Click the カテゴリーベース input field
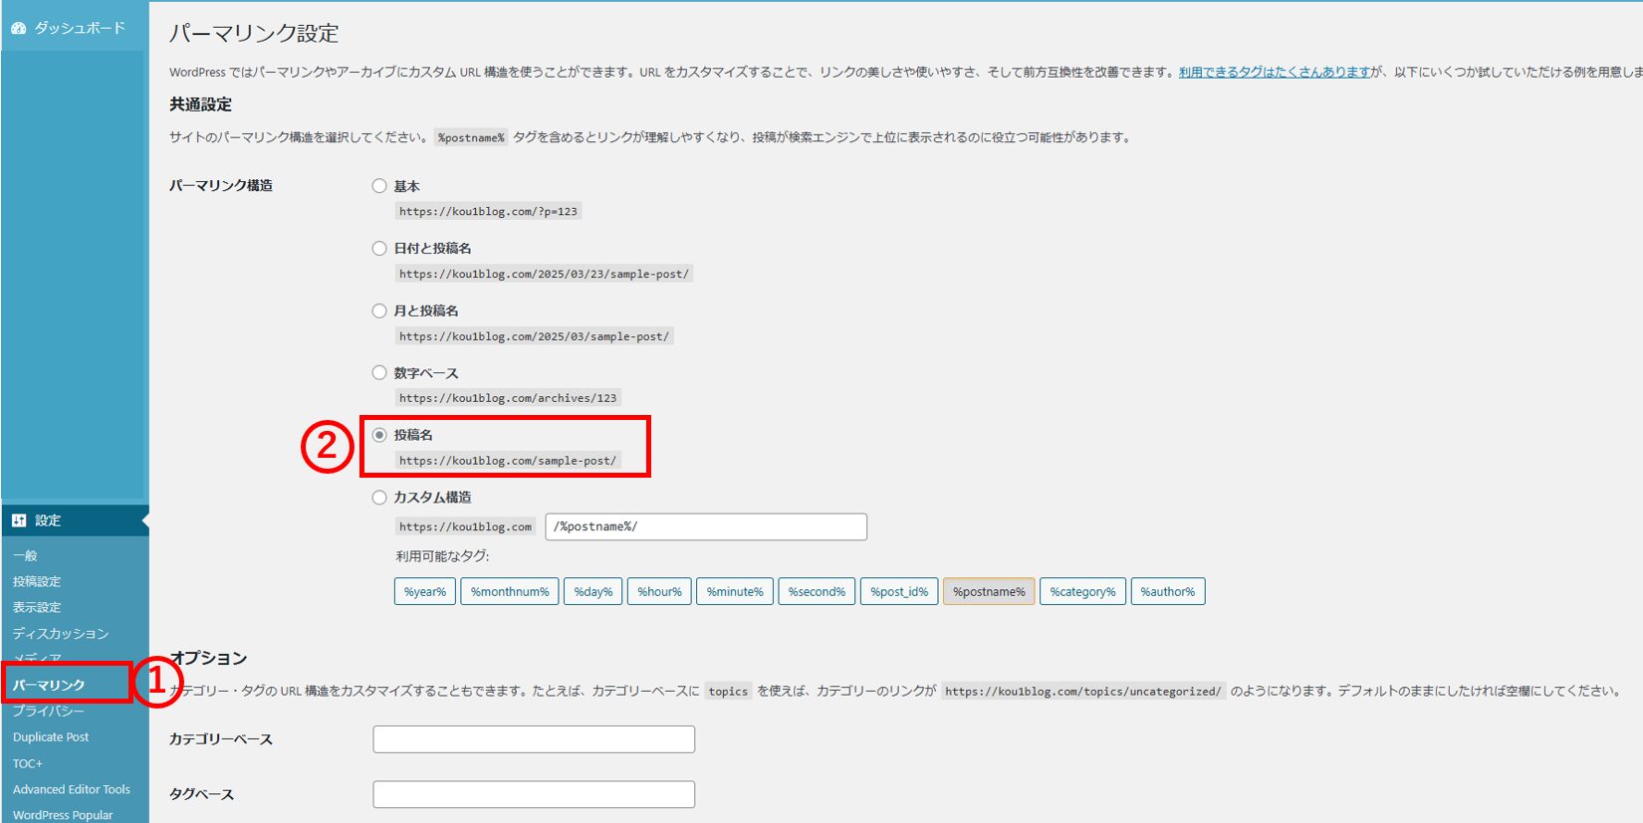1643x823 pixels. (x=534, y=739)
